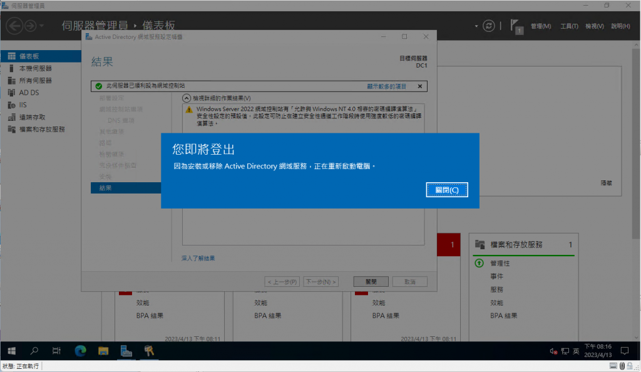Open 檔案和存放服務 in sidebar

coord(41,129)
